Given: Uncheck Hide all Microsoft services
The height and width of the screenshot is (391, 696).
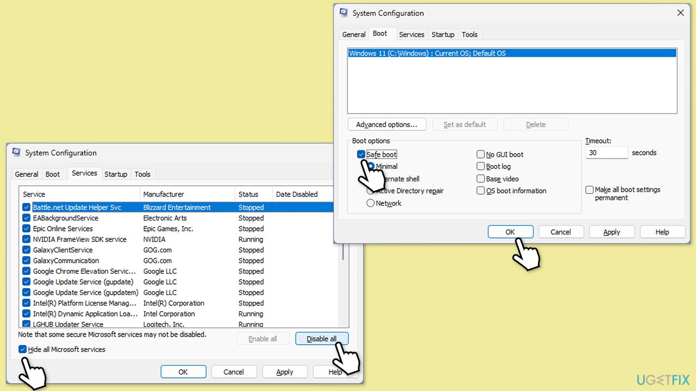Looking at the screenshot, I should click(22, 349).
